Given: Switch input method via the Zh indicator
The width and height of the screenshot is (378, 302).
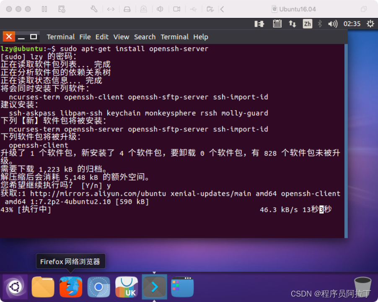Looking at the screenshot, I should click(307, 24).
